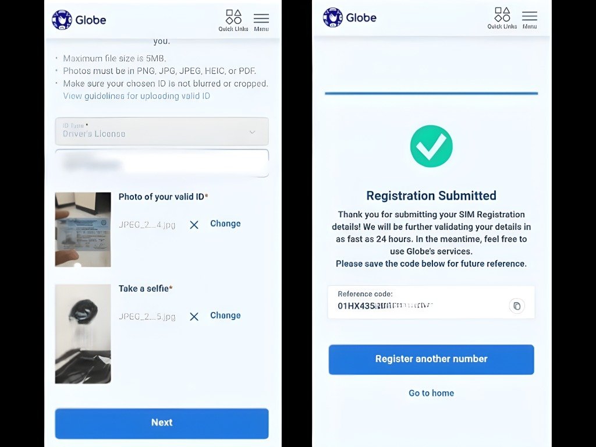Change the uploaded selfie
This screenshot has width=596, height=447.
(225, 315)
